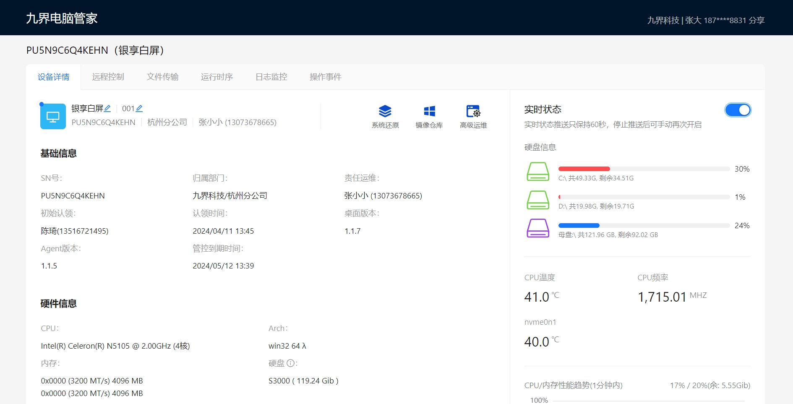The height and width of the screenshot is (404, 793).
Task: Click the 17% / 20% performance trend value
Action: click(710, 386)
